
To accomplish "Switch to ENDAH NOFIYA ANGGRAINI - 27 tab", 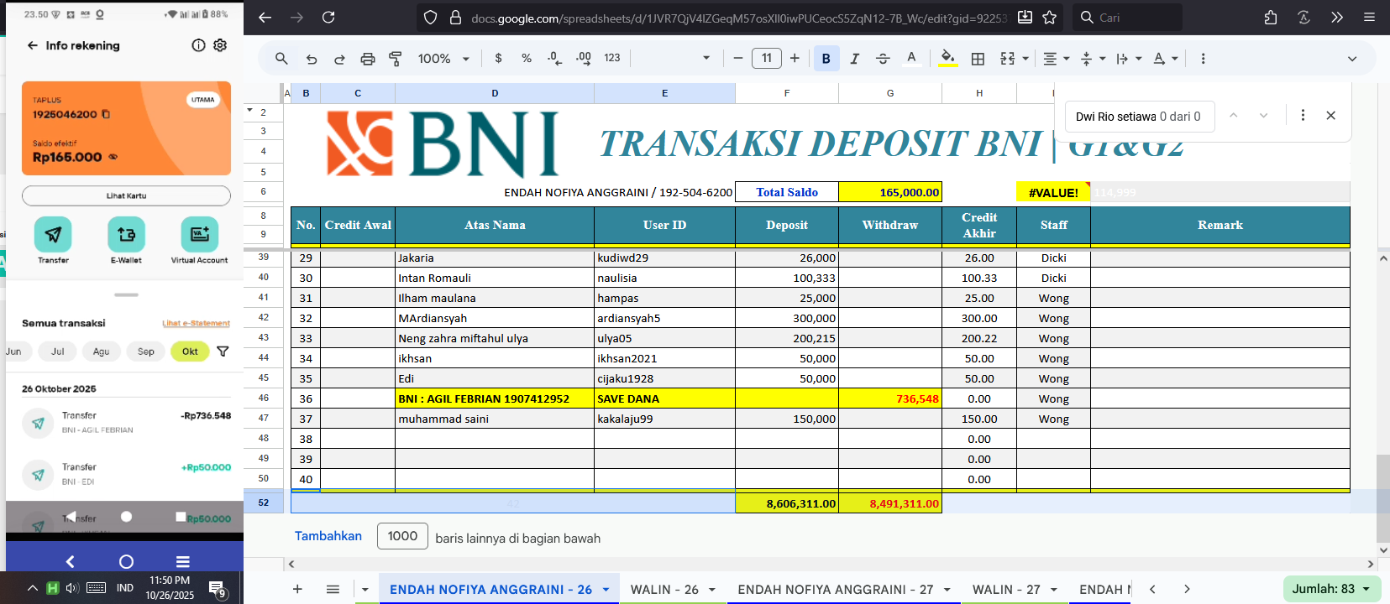I will pyautogui.click(x=836, y=590).
